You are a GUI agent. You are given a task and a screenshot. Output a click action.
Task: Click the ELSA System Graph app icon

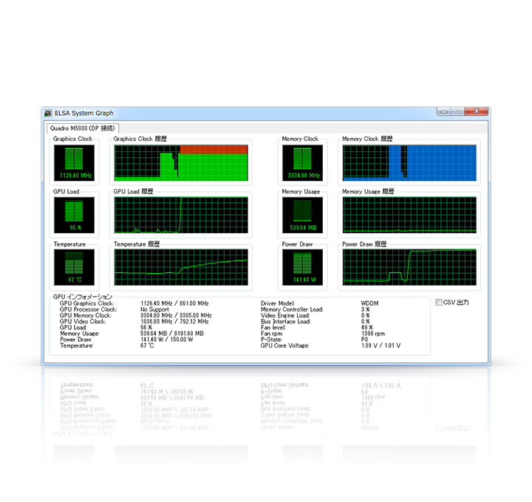(49, 113)
